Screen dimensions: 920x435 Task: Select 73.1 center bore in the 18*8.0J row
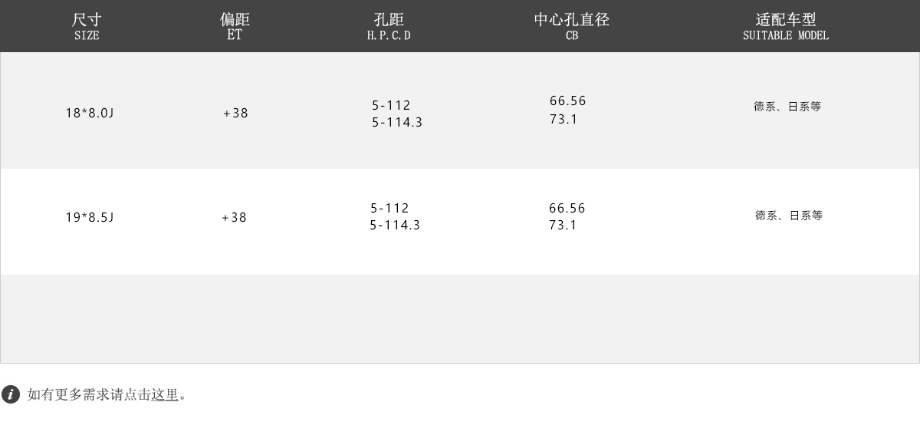pyautogui.click(x=563, y=120)
